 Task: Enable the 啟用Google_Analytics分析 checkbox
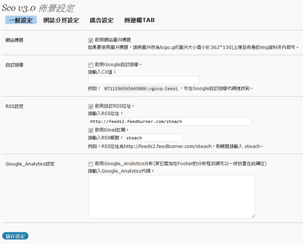[91, 164]
